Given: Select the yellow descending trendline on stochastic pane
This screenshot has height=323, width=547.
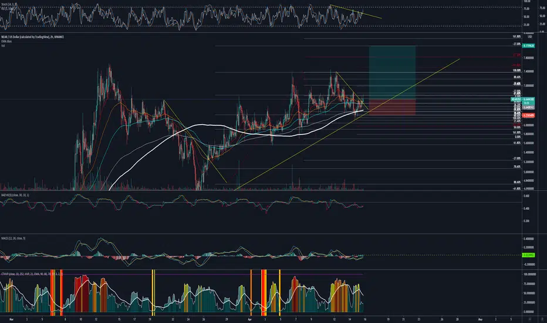Looking at the screenshot, I should coord(356,12).
